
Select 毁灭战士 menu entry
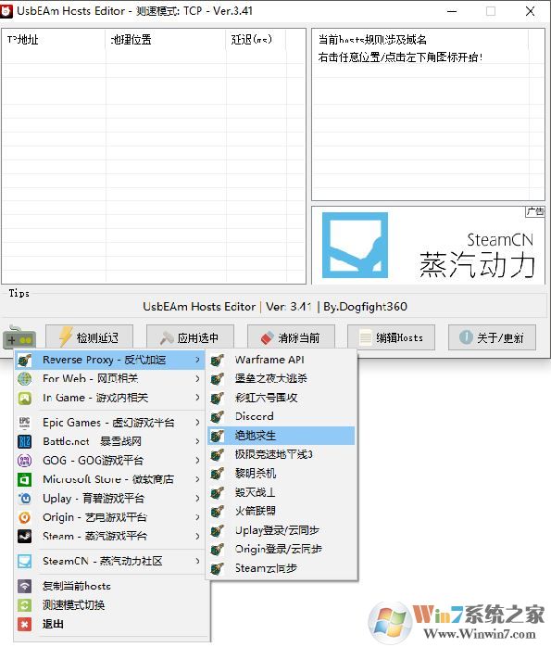click(282, 493)
